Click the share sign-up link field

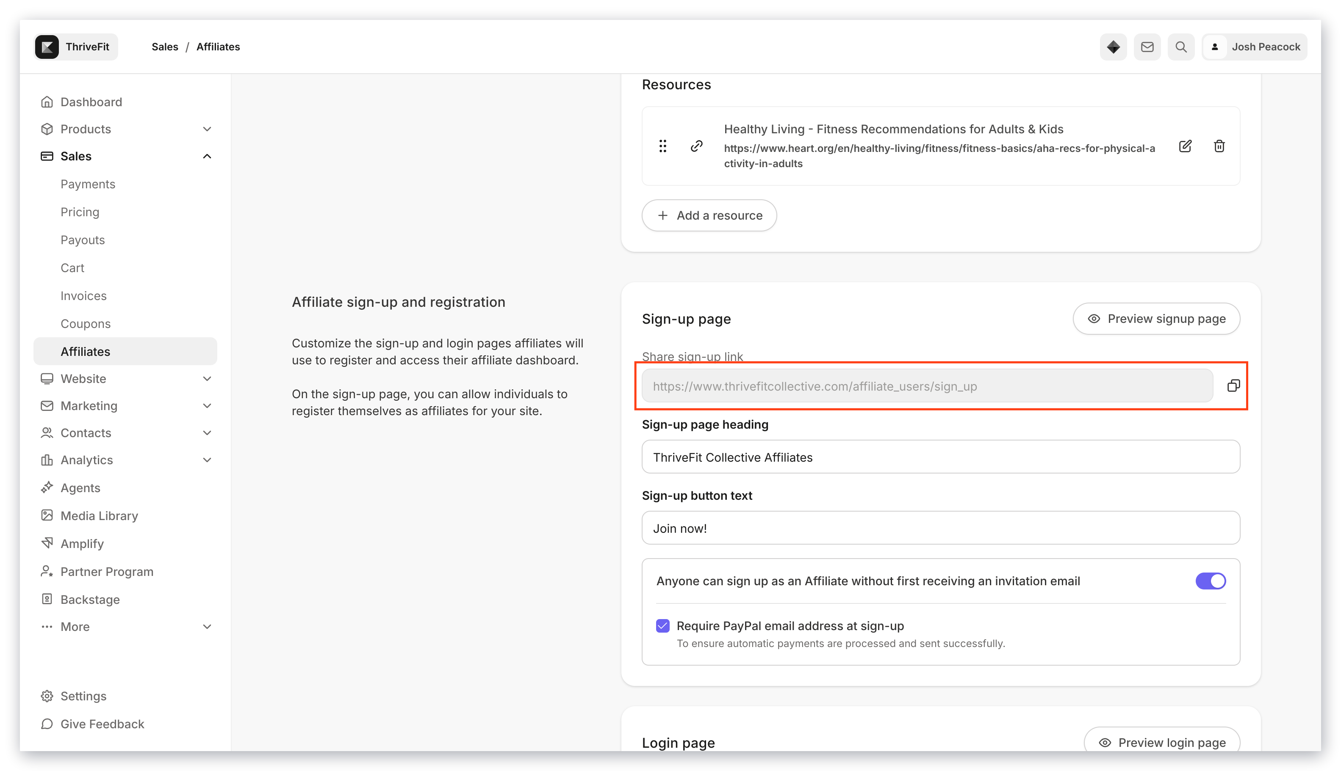[927, 386]
